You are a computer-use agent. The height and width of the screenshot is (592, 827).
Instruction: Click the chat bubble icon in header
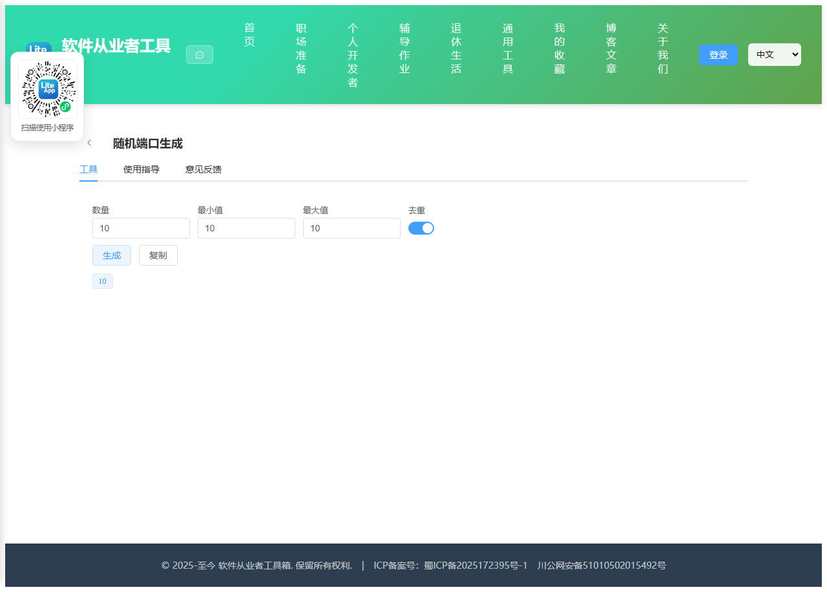tap(200, 55)
